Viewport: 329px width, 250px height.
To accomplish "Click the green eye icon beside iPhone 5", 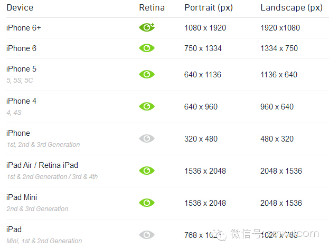I will (146, 74).
